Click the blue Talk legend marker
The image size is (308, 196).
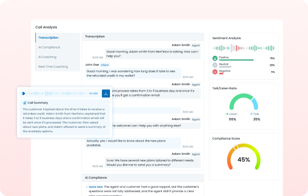252,114
